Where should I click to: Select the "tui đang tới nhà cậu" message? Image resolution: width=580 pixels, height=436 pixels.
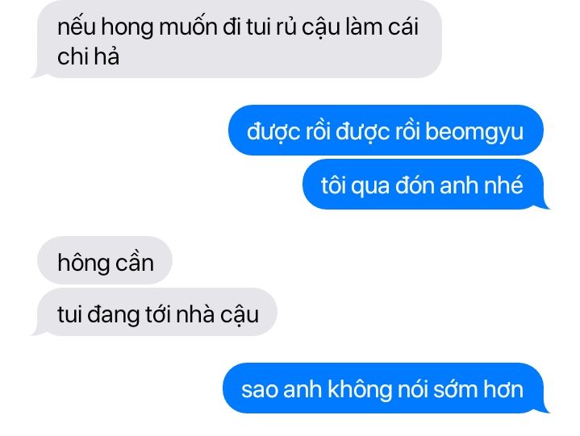[156, 312]
